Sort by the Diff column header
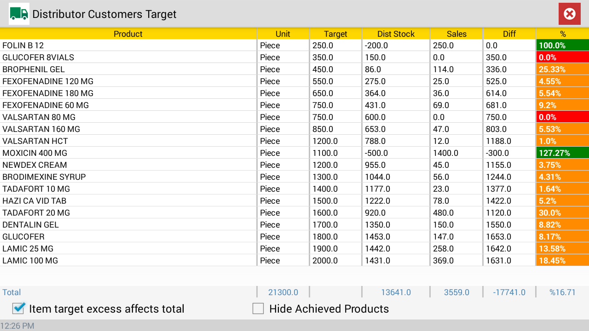The height and width of the screenshot is (331, 589). (509, 34)
